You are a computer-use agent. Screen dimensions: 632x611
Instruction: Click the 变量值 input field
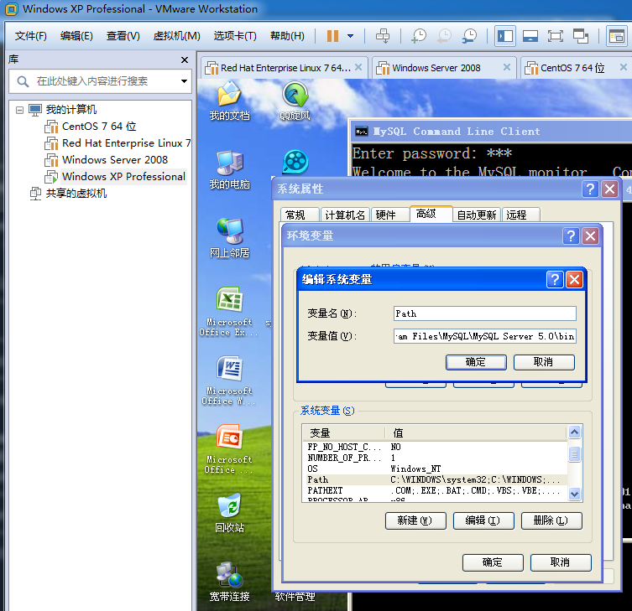[485, 336]
